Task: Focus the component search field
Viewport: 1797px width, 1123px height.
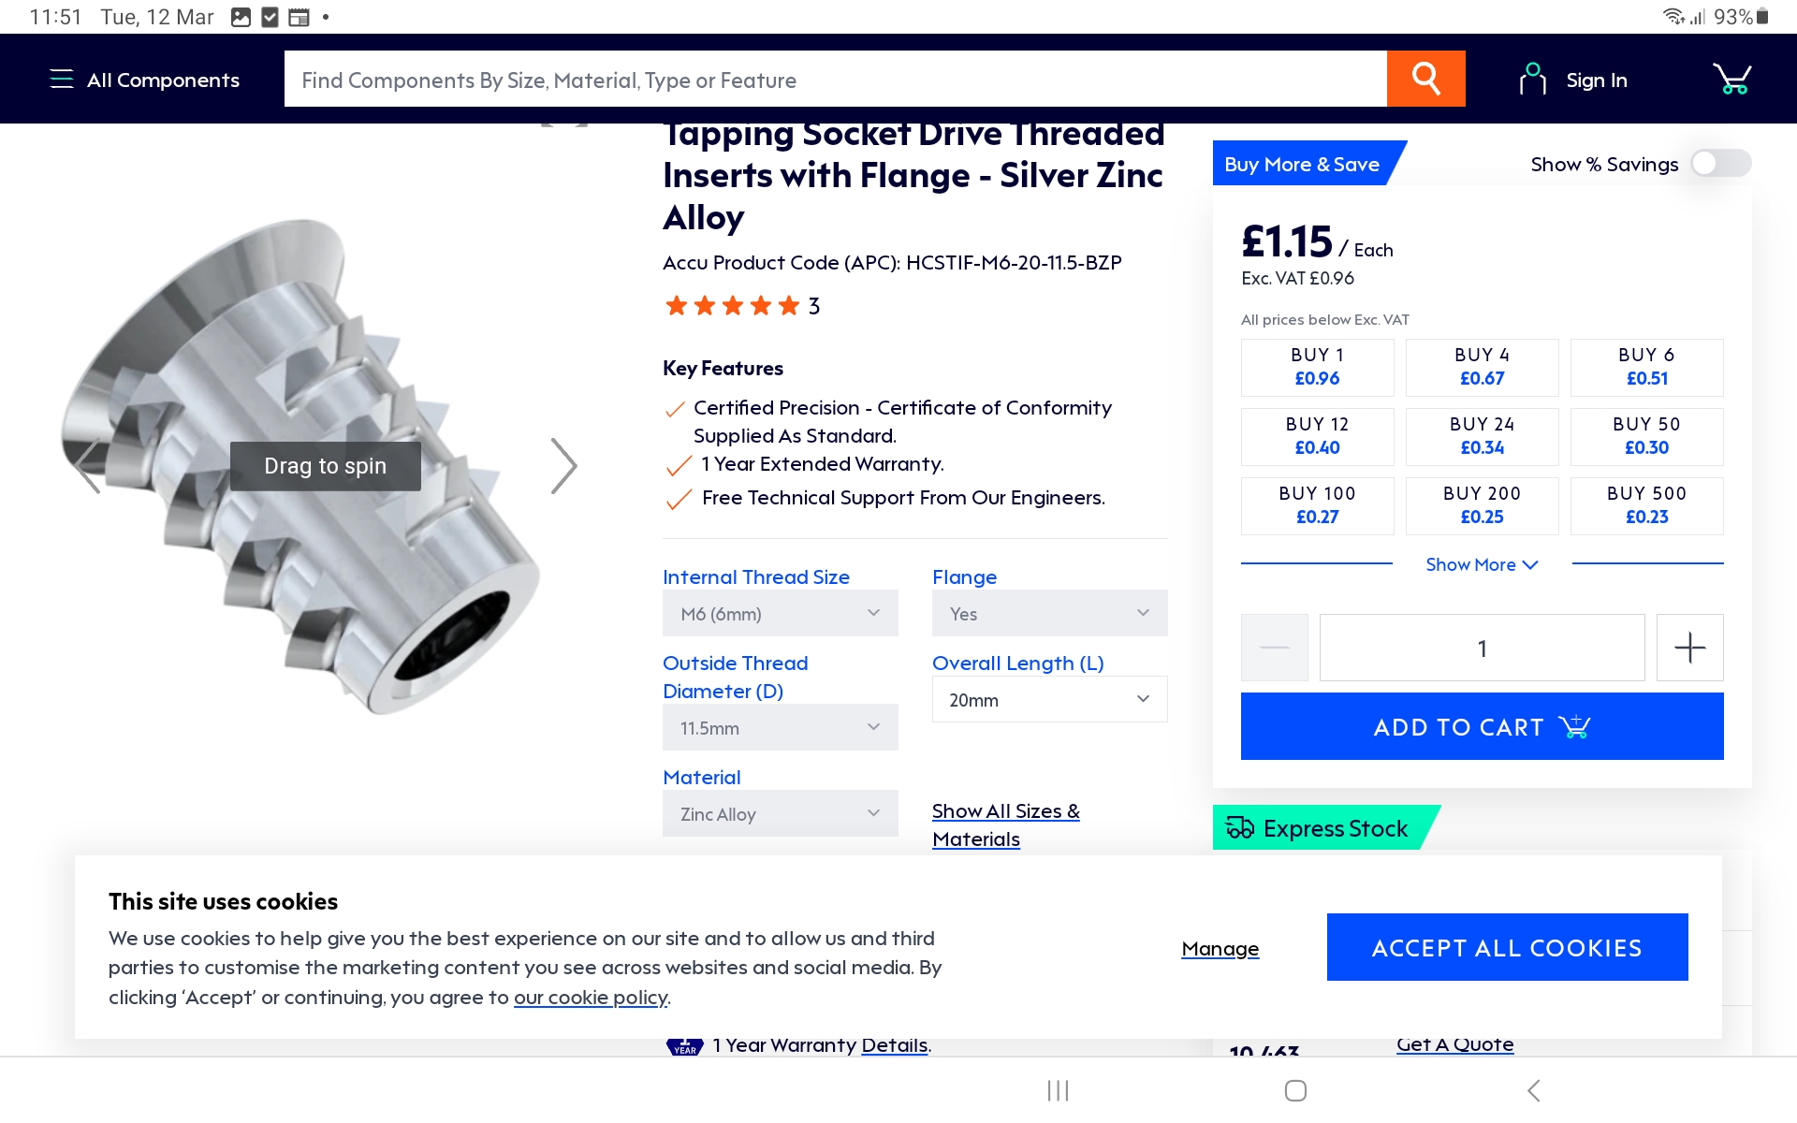Action: [x=835, y=80]
